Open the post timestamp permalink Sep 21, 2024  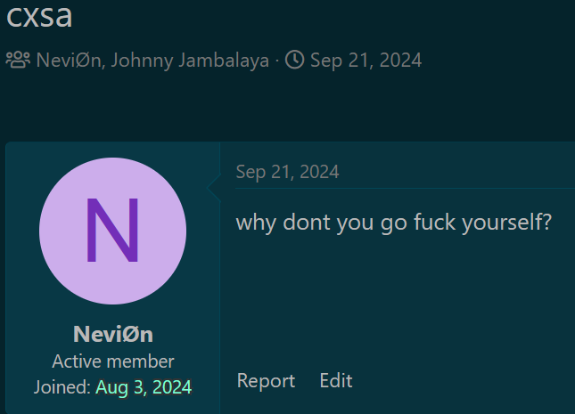[x=287, y=172]
